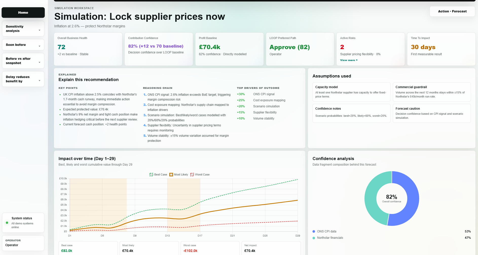
Task: Click the 'Explain this recommendation' heading
Action: [88, 80]
